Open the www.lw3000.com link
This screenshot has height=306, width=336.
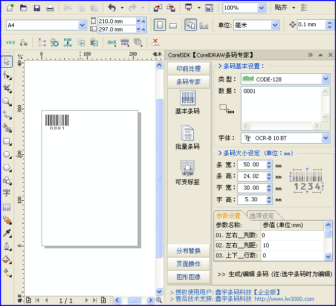pyautogui.click(x=284, y=299)
